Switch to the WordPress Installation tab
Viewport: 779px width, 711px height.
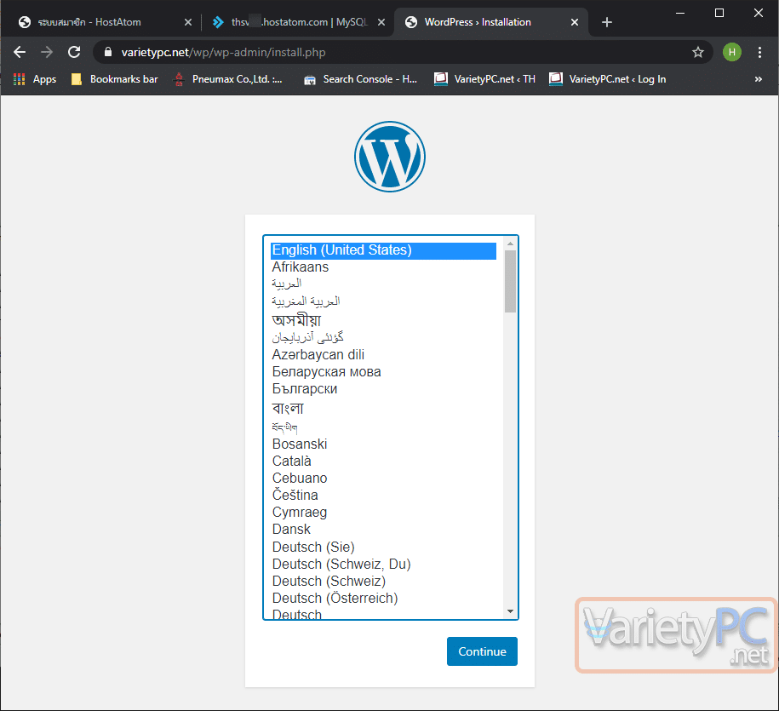pos(491,22)
